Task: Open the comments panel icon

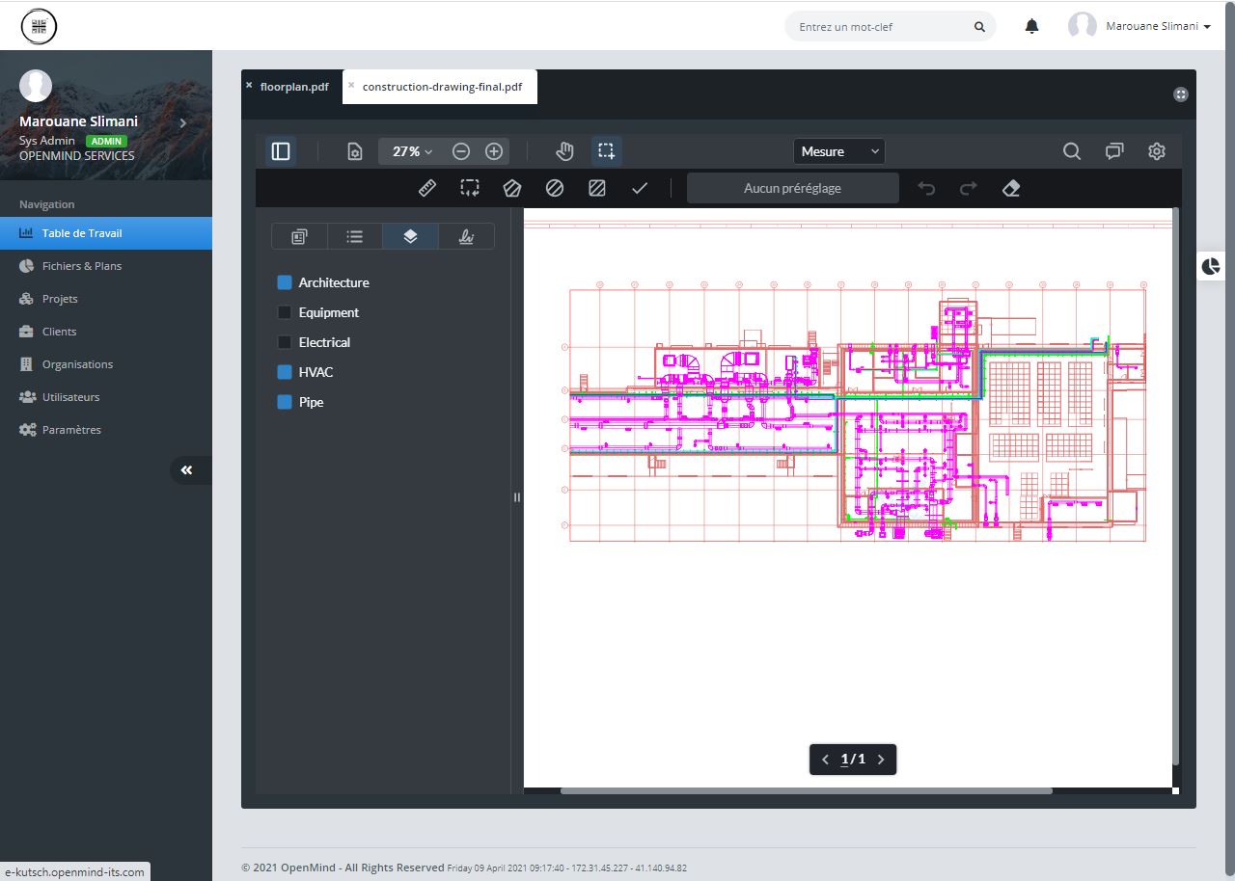Action: (x=1114, y=151)
